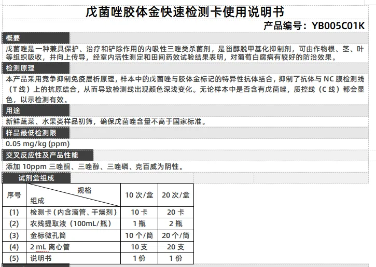Click the (2) row number cell
Screen dimensions: 376x267
[x=14, y=223]
